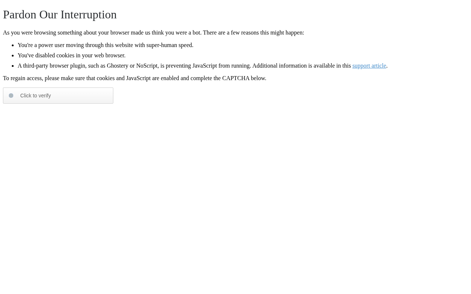Click the Click to verify CAPTCHA button

click(58, 96)
